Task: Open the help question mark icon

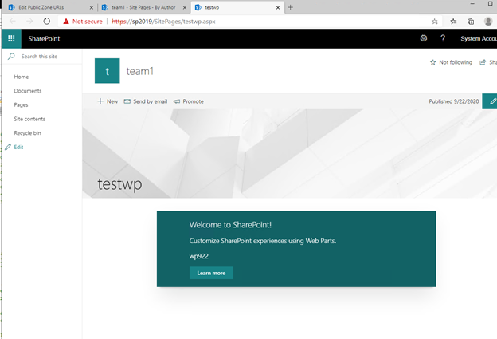Action: [x=443, y=38]
